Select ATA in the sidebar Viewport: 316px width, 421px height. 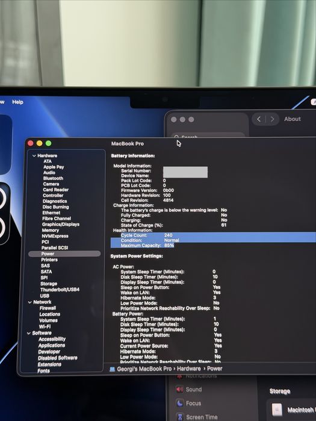(x=48, y=161)
